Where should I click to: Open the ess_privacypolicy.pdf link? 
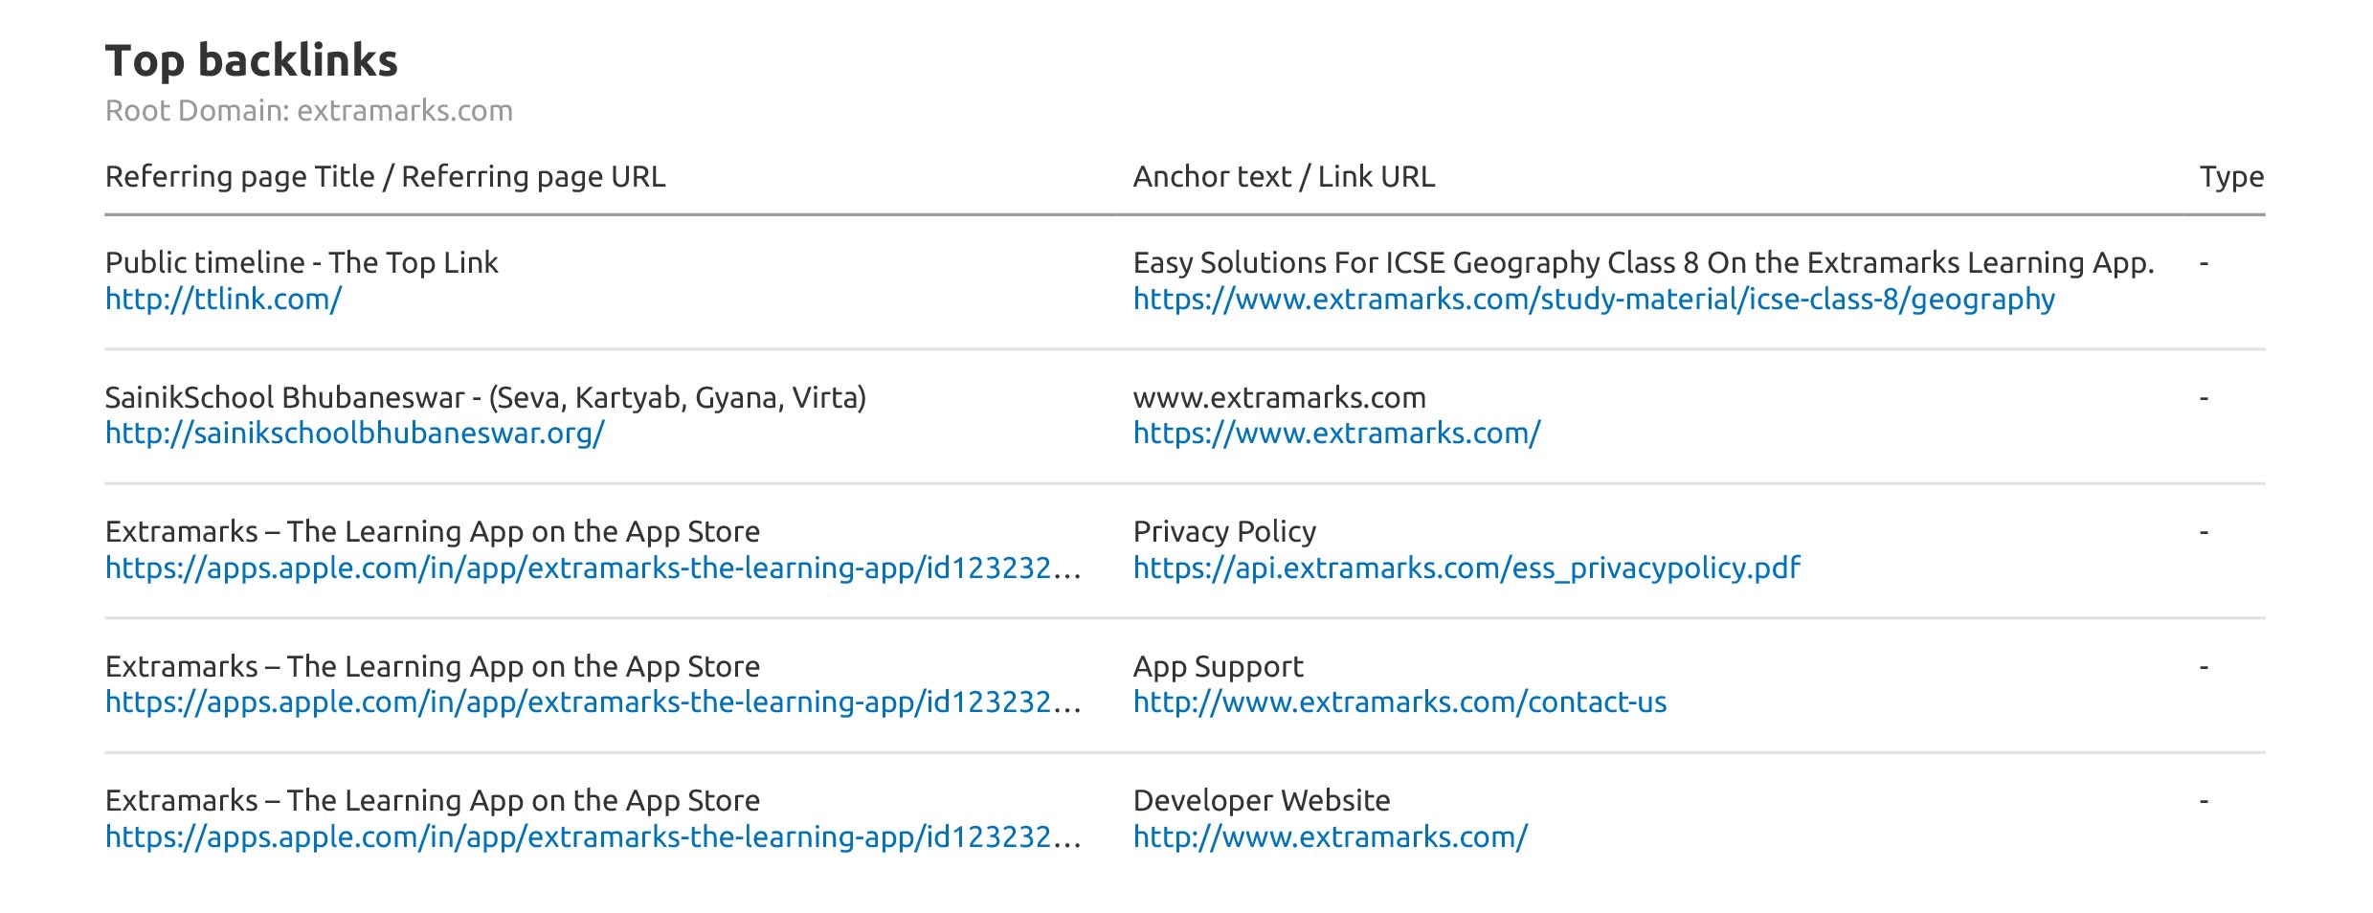tap(1466, 568)
